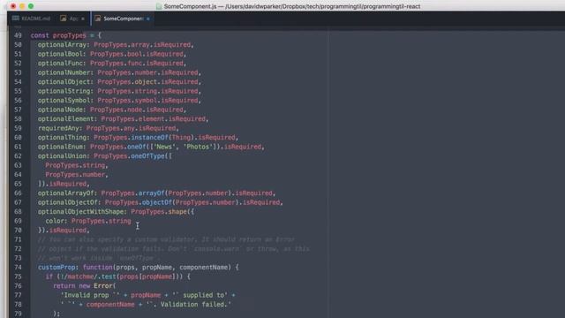Click 'PropTypes.string' on line 63

pos(75,165)
